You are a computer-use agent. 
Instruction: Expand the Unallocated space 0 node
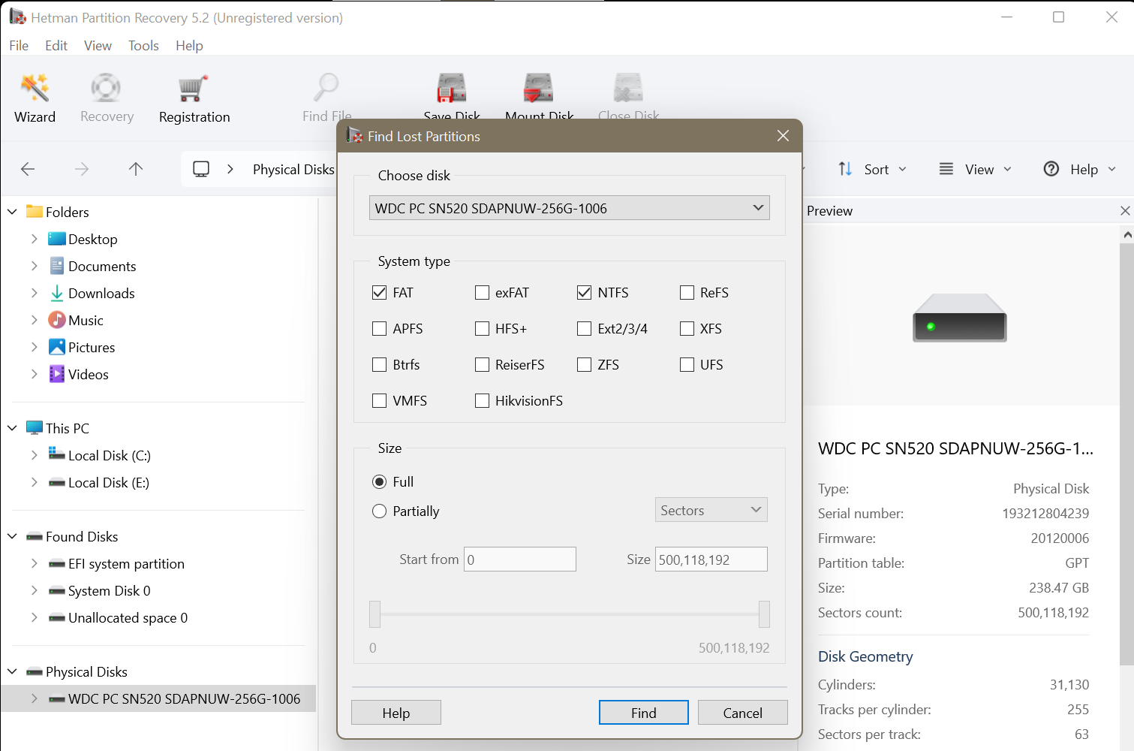coord(34,617)
